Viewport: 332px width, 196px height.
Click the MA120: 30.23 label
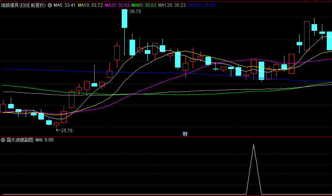pos(172,5)
